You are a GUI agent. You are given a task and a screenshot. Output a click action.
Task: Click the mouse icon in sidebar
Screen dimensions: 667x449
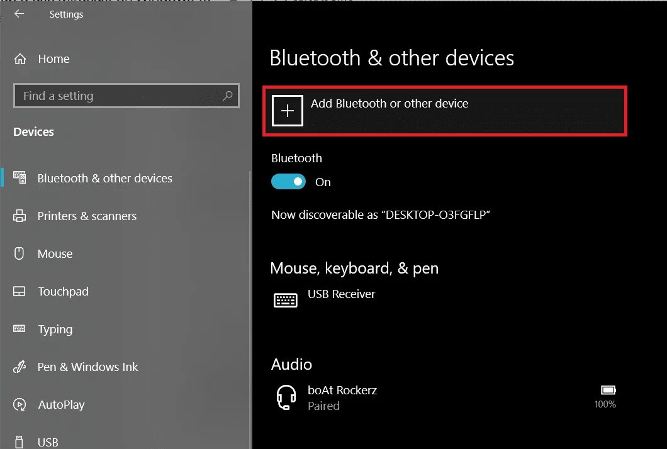click(x=20, y=253)
